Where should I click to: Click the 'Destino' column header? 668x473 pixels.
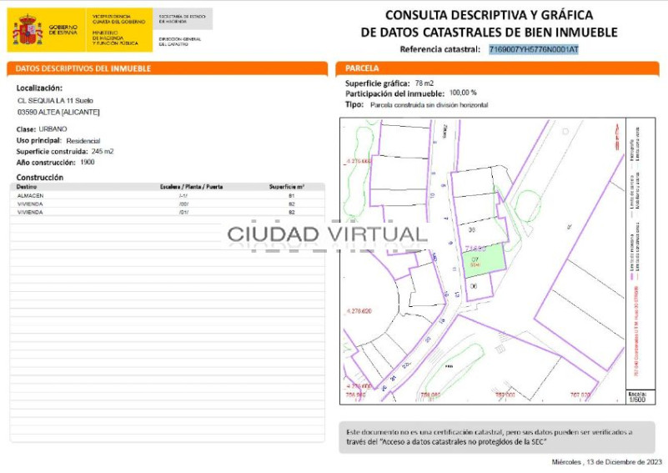pyautogui.click(x=27, y=187)
